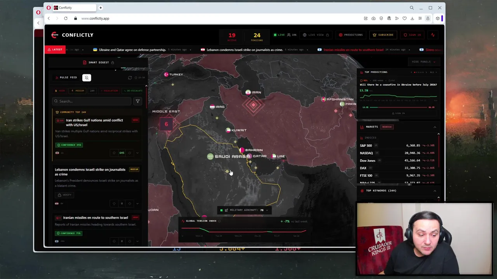Collapse the Top Keywords (24H) panel
The image size is (497, 279).
pyautogui.click(x=434, y=191)
